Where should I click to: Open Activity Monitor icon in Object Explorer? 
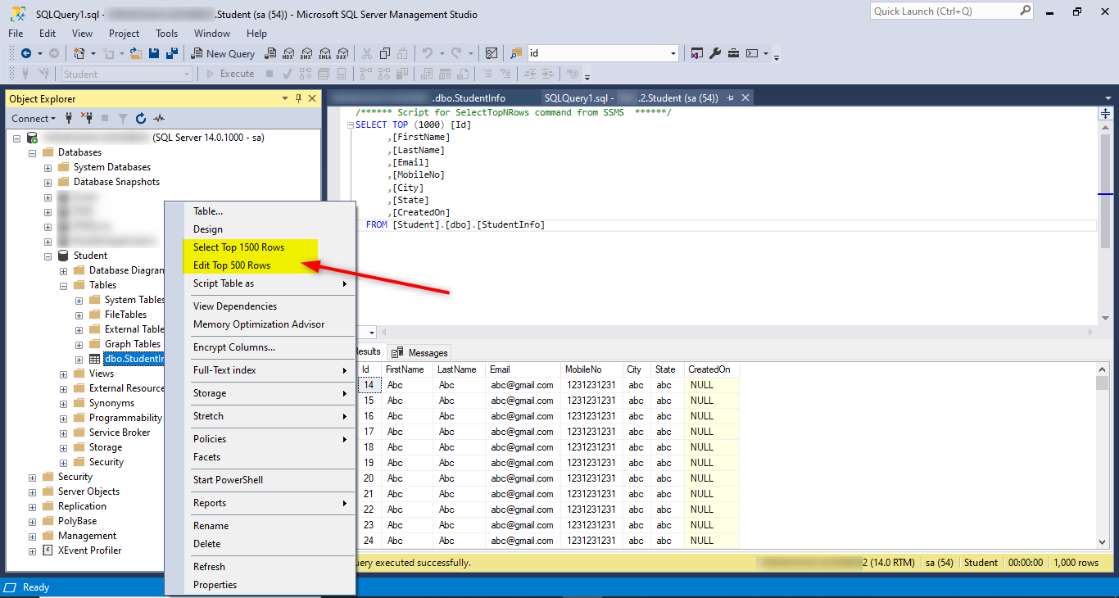tap(159, 119)
